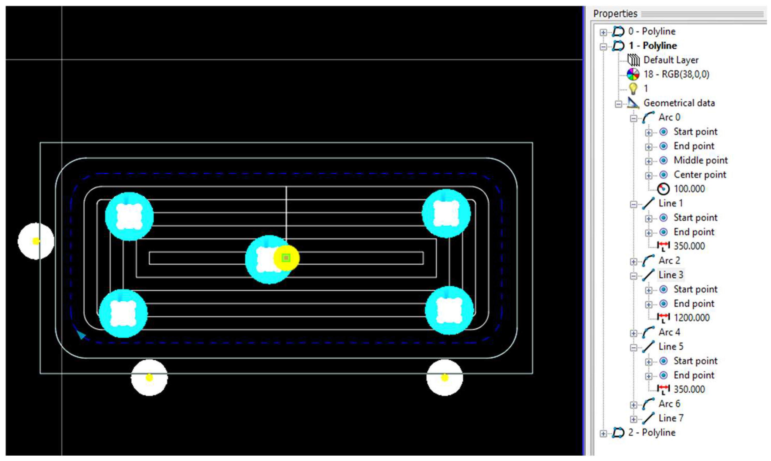Select the Line 3 tree item
The width and height of the screenshot is (771, 461).
(671, 275)
